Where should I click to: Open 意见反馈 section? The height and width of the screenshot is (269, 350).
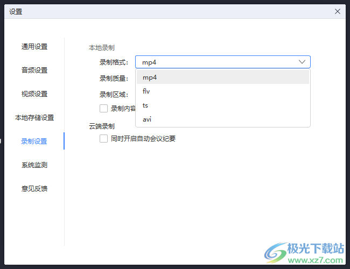click(x=34, y=188)
